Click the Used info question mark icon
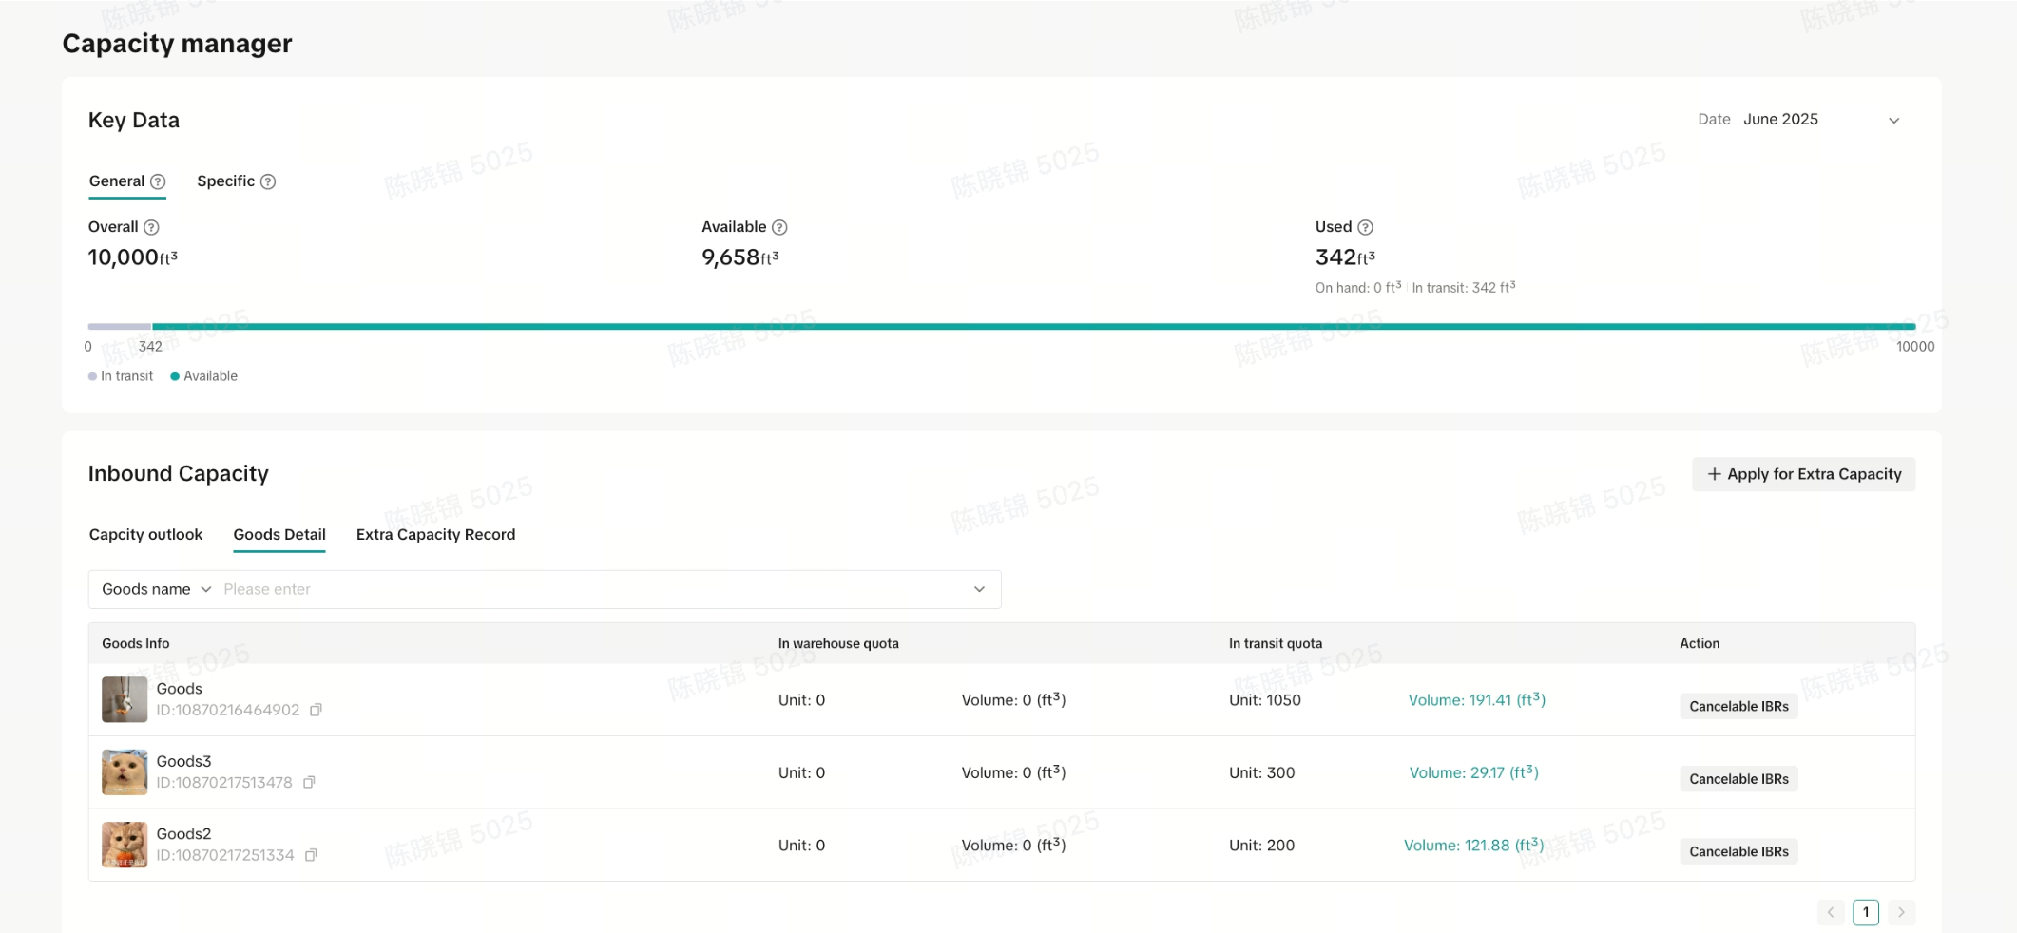 (1365, 227)
